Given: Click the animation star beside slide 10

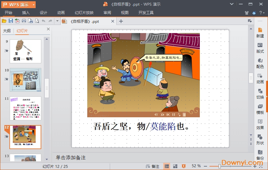Looking at the screenshot, I should [7, 79].
